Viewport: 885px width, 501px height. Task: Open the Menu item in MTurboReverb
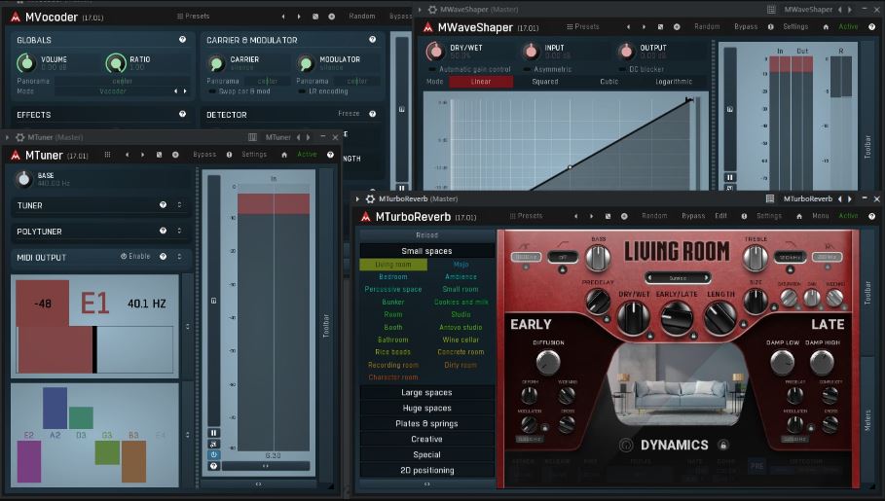[x=820, y=216]
